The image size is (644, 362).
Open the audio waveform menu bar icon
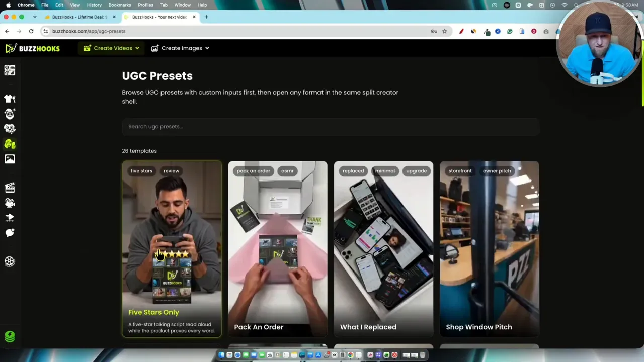[x=507, y=5]
